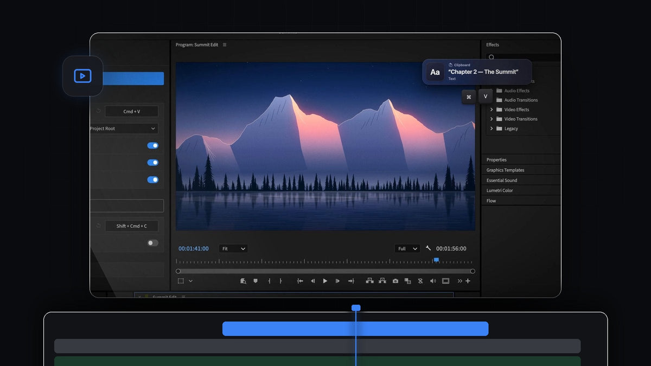Select the Video Effects label
The width and height of the screenshot is (651, 366).
[x=516, y=110]
